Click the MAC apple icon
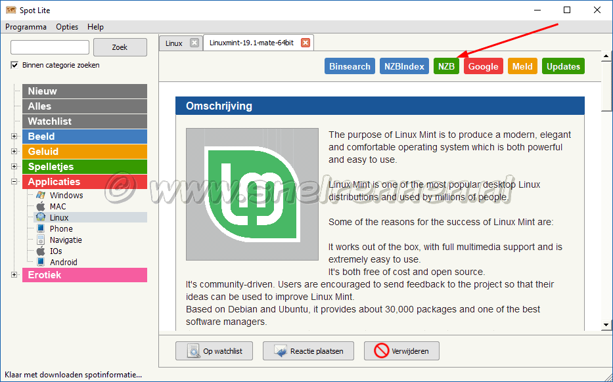This screenshot has height=382, width=613. pos(41,206)
